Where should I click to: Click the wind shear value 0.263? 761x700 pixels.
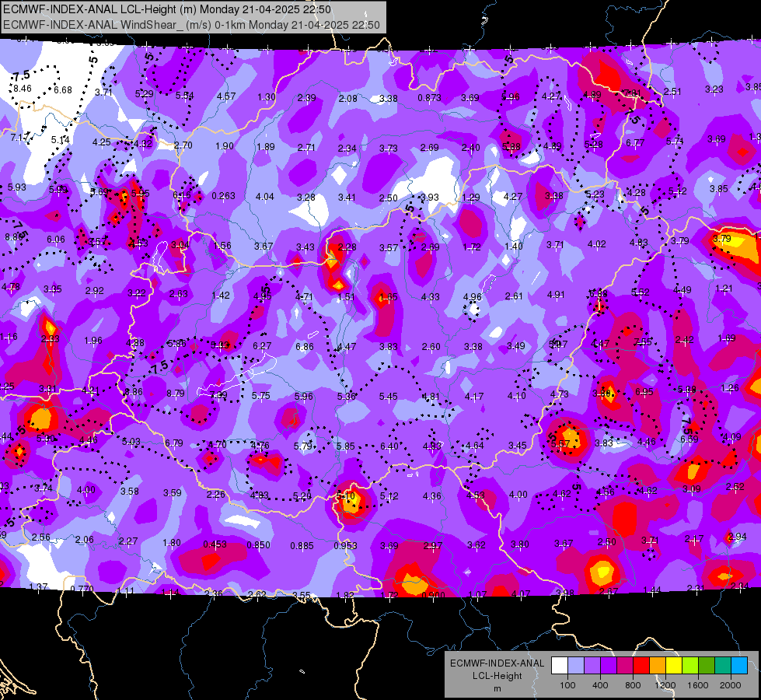click(223, 196)
